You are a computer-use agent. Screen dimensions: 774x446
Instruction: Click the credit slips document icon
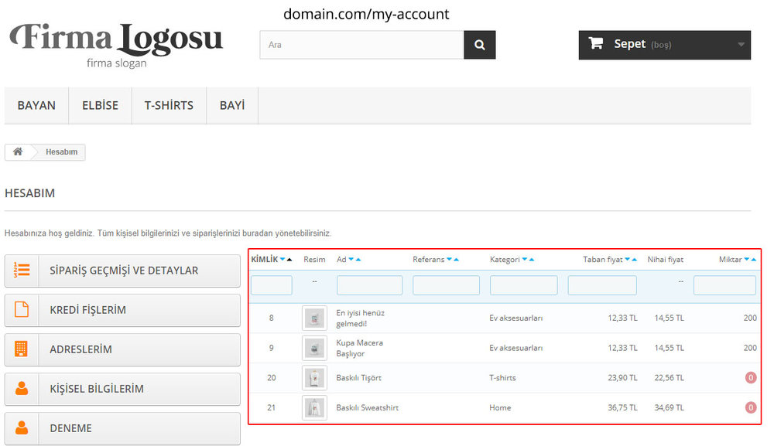click(x=22, y=309)
